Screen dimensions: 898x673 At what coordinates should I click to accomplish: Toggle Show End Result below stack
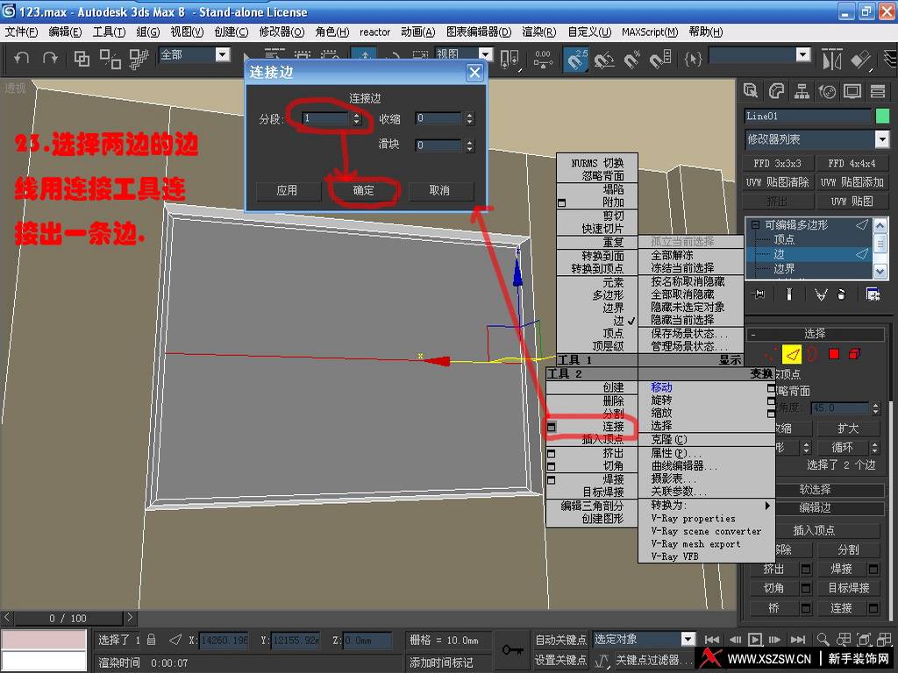click(x=789, y=294)
